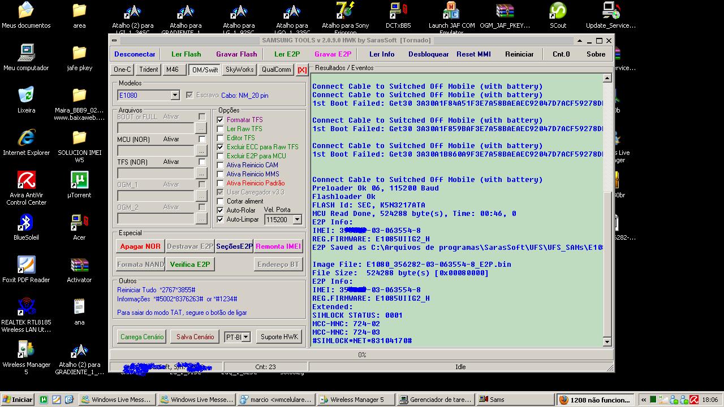Screen dimensions: 724x407
Task: Enable Excluir E2P para MCU
Action: coord(221,156)
